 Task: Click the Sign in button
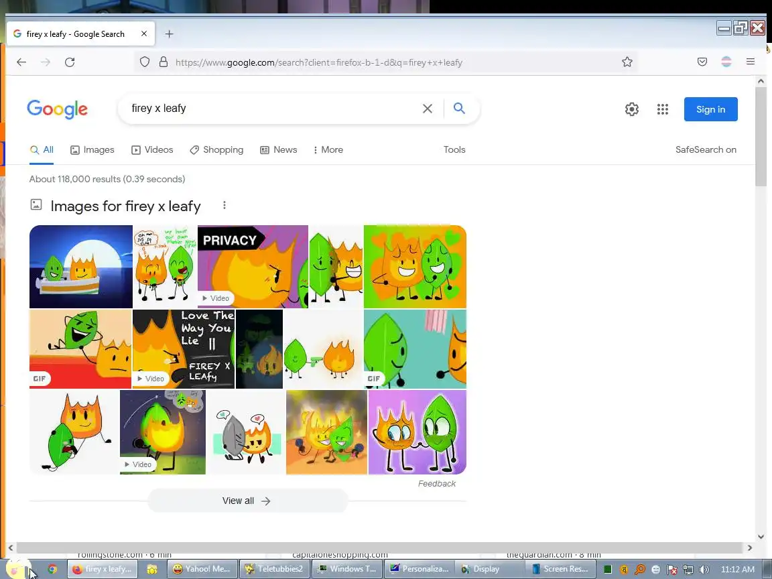710,109
